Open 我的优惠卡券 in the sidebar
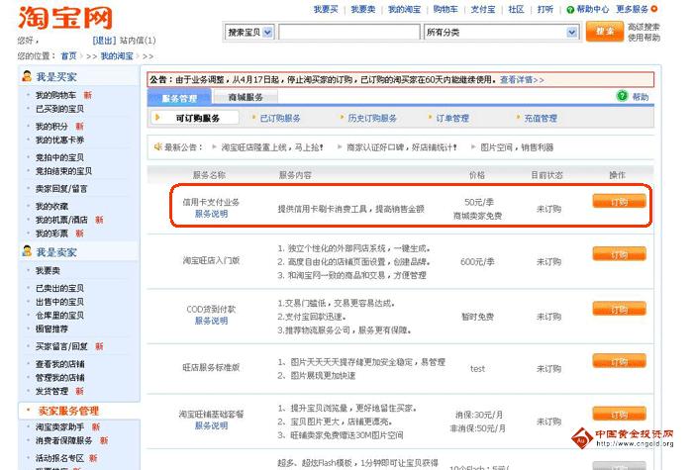The image size is (693, 470). (x=59, y=140)
